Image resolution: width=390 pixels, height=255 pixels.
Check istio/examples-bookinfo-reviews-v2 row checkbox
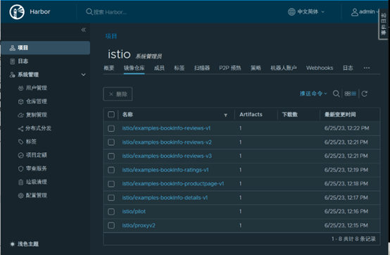point(111,142)
